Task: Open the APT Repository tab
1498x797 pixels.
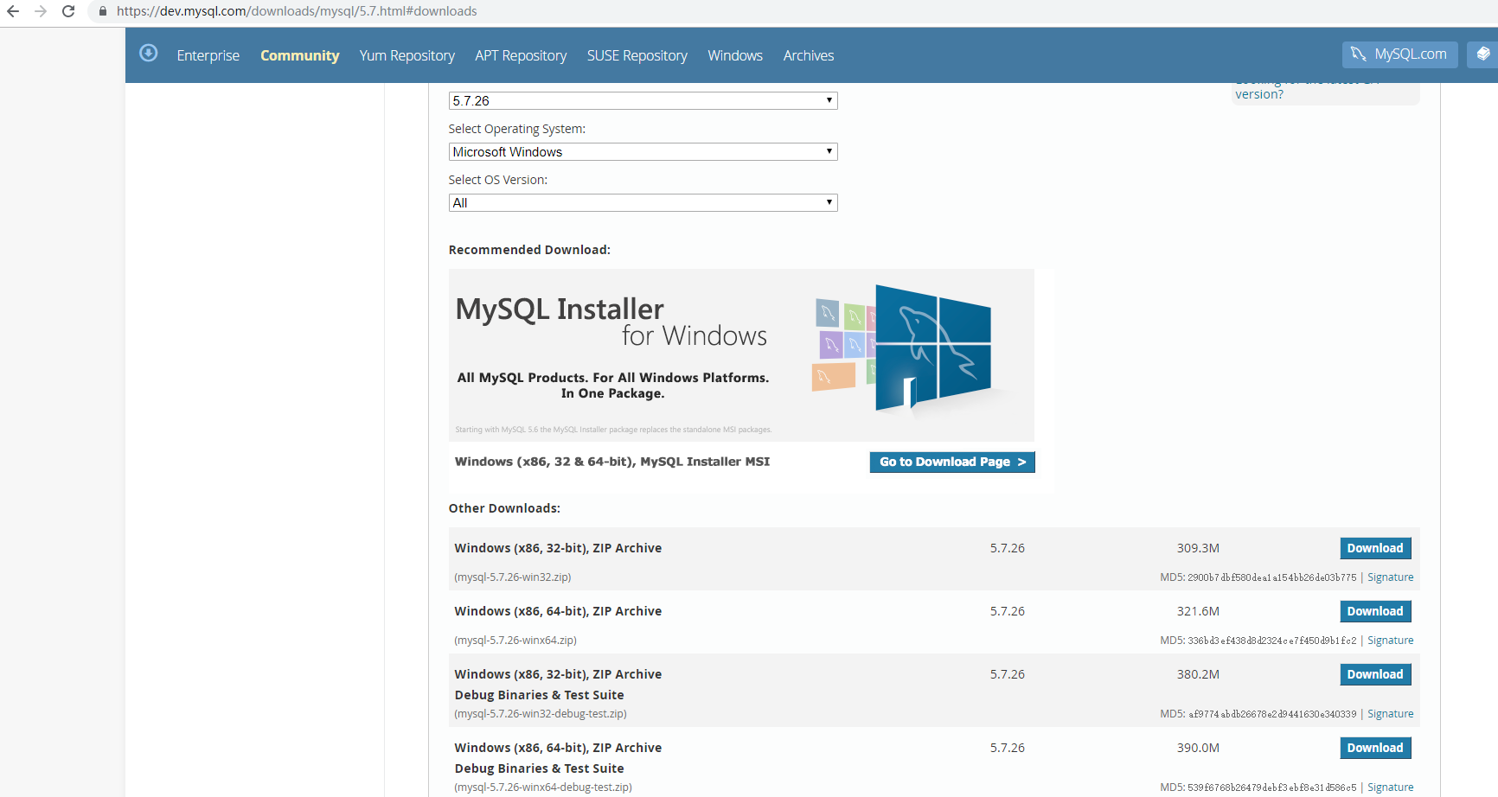Action: [x=521, y=55]
